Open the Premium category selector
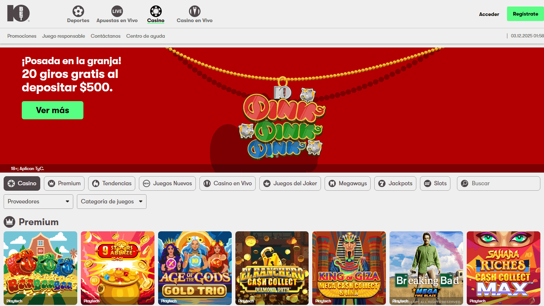 (x=64, y=183)
